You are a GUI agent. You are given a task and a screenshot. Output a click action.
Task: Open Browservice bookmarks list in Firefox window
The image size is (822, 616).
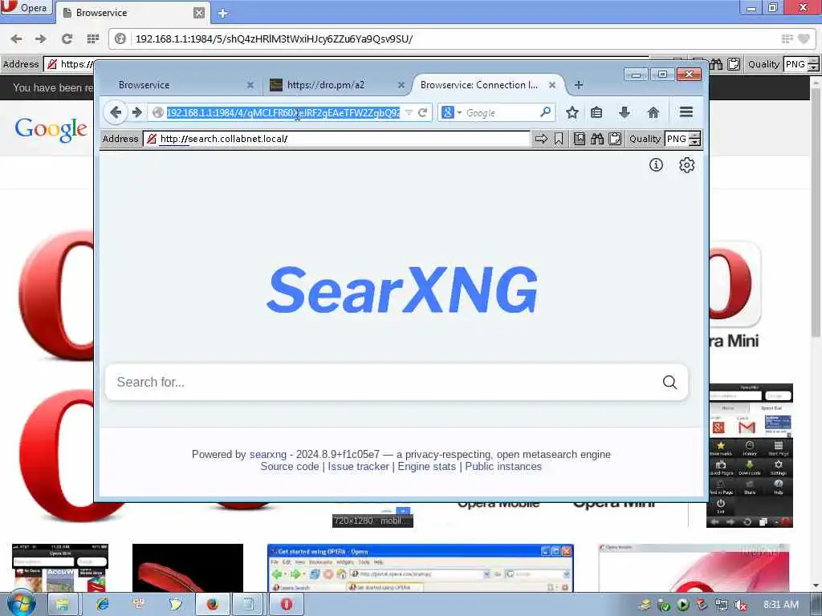click(580, 139)
